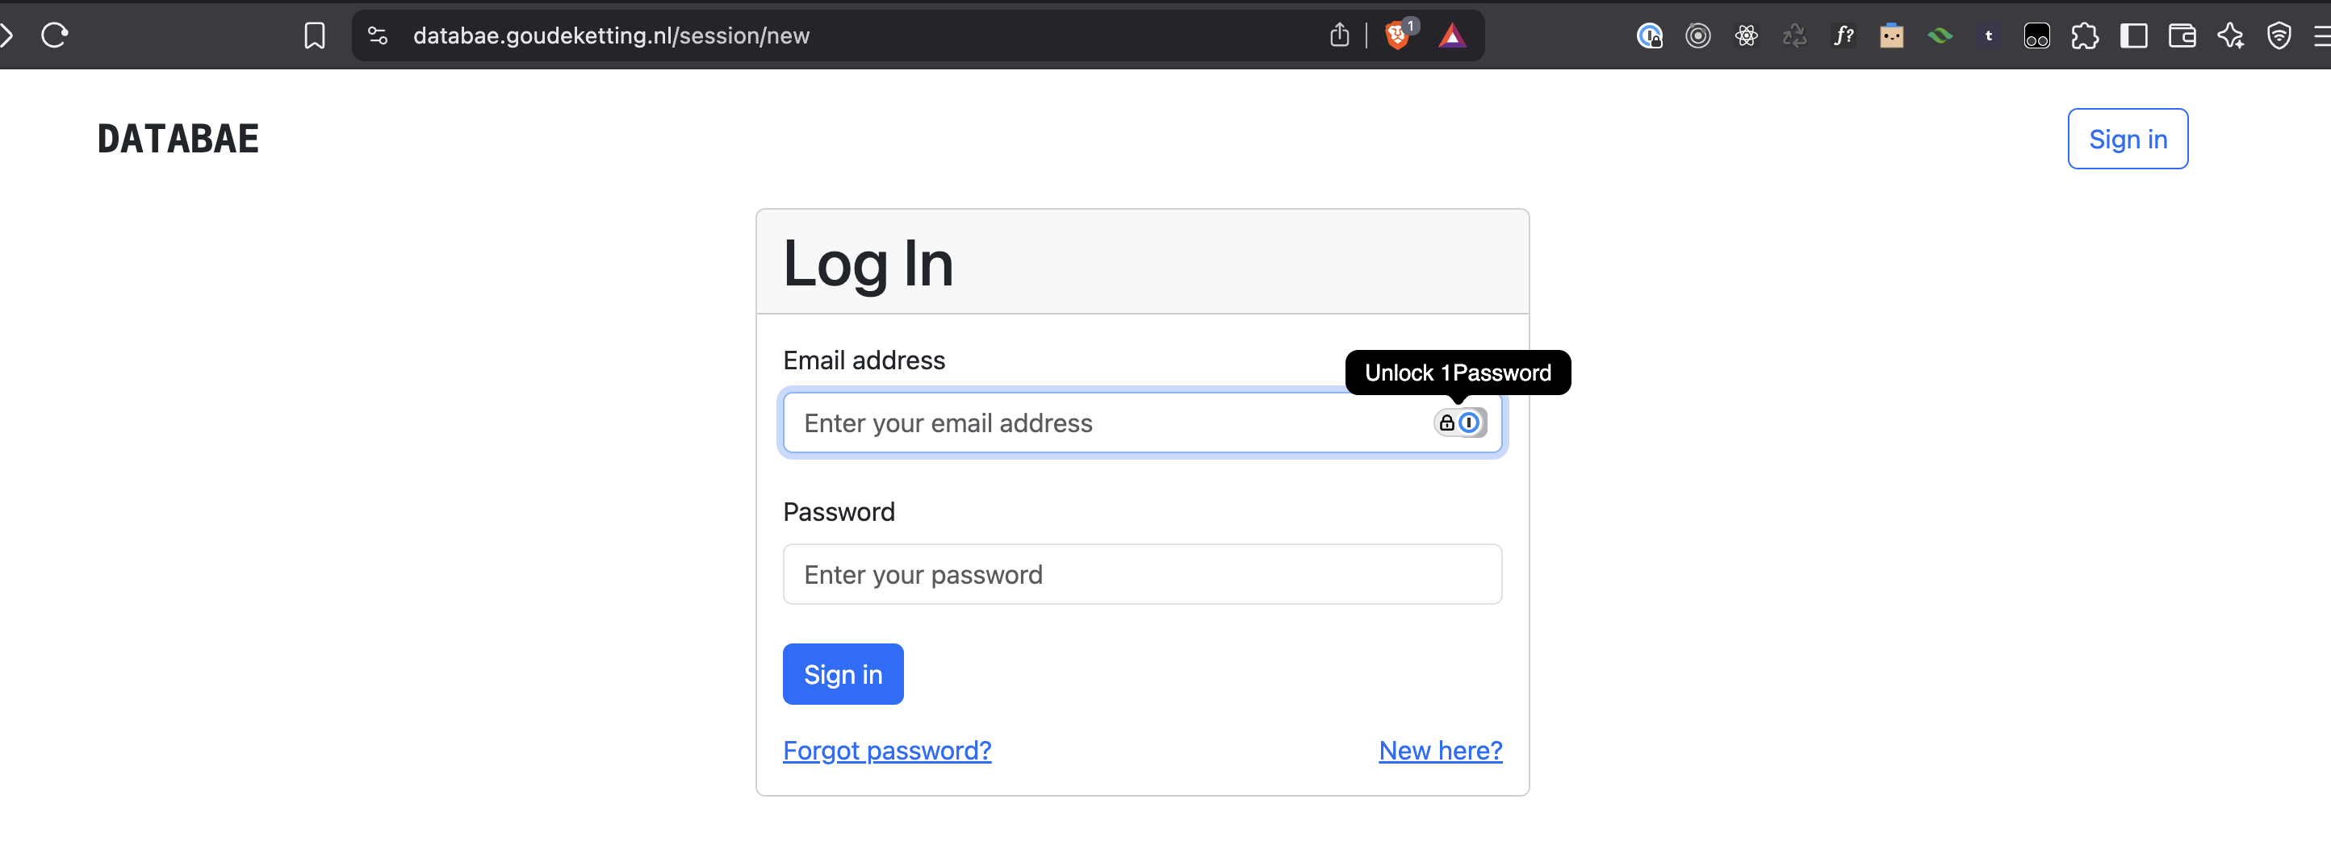Open Brave Rewards triangle icon
Screen dimensions: 2331x866
coord(1452,35)
